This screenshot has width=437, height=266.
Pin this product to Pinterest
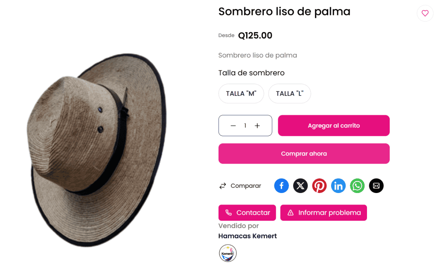(319, 186)
